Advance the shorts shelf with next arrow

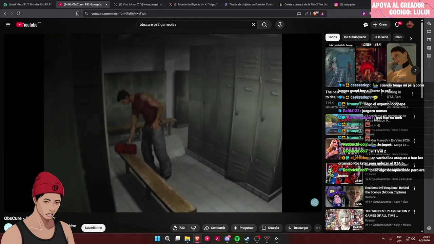(x=415, y=70)
